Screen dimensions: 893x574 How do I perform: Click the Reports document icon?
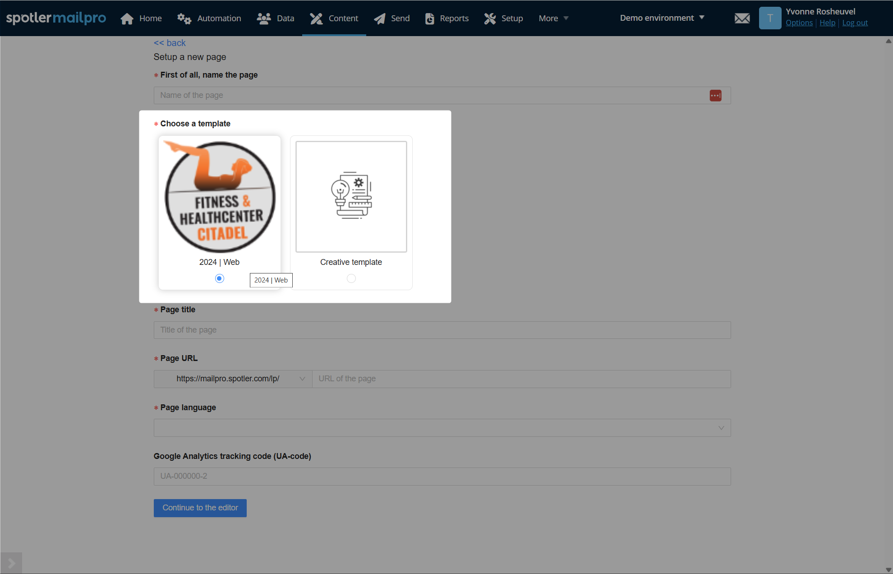(430, 19)
